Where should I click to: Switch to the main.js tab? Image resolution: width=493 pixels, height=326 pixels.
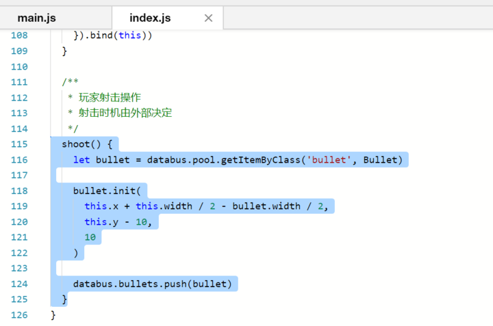36,18
